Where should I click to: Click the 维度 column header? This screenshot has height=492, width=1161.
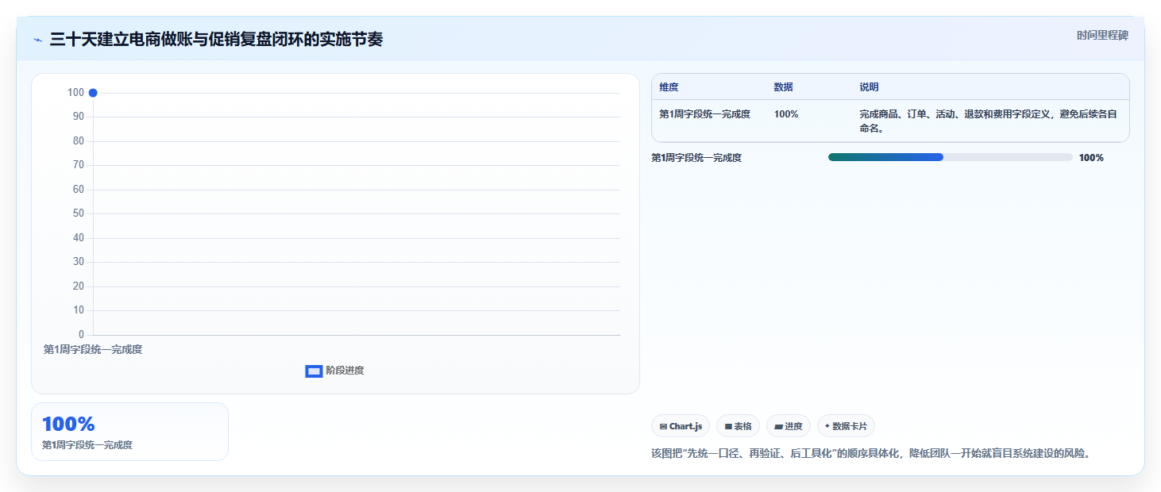tap(669, 87)
